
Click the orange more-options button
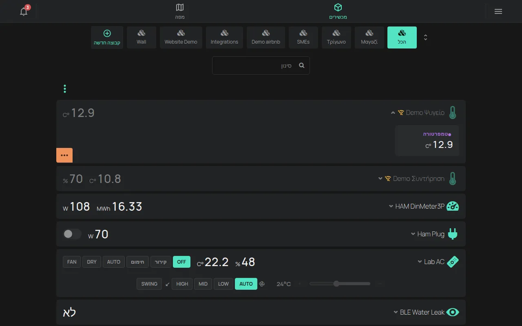64,155
